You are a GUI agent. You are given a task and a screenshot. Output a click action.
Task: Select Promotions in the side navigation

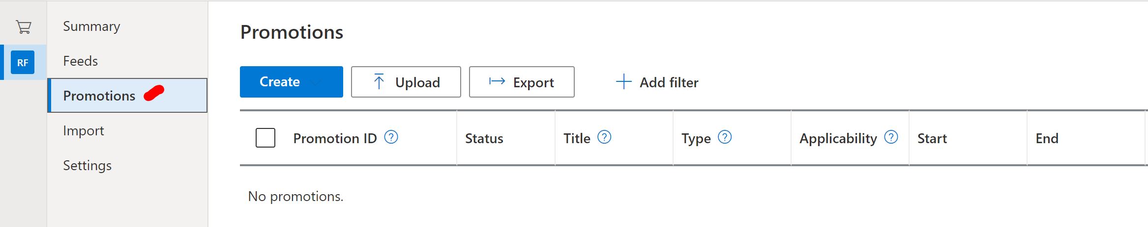click(127, 96)
